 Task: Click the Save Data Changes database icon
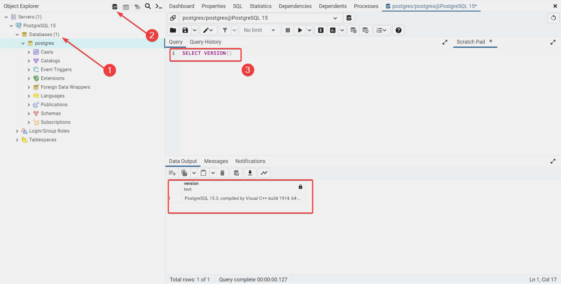(236, 173)
